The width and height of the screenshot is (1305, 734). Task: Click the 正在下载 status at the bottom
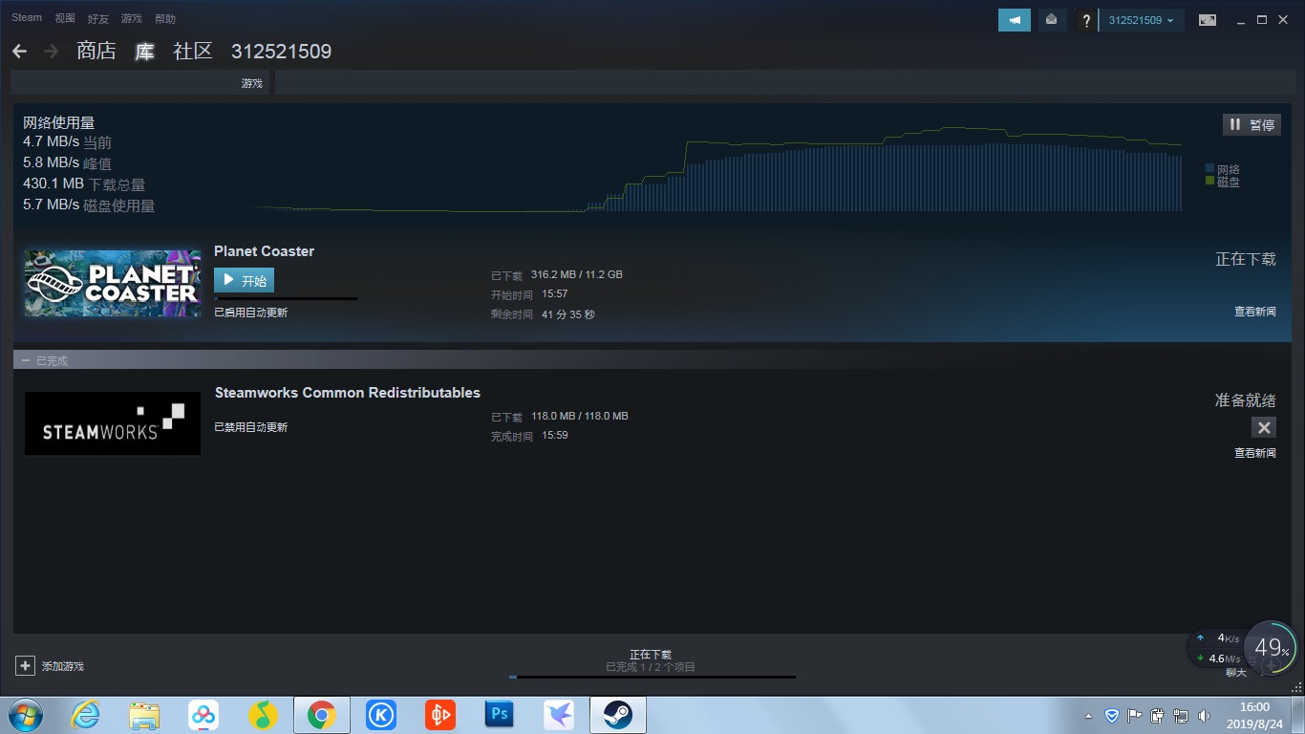[x=651, y=655]
